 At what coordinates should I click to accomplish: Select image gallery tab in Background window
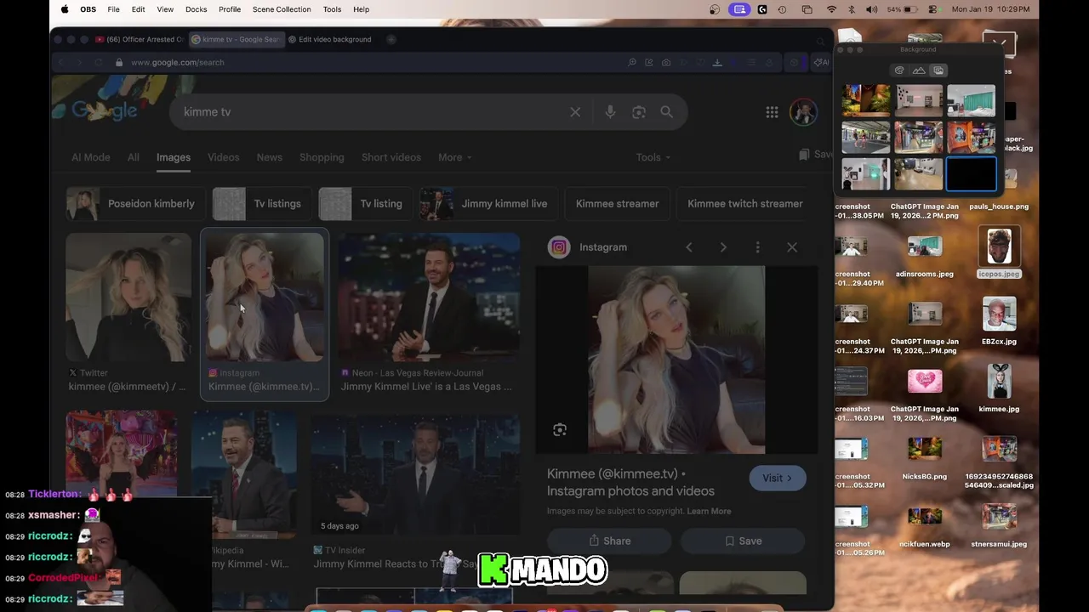point(938,71)
